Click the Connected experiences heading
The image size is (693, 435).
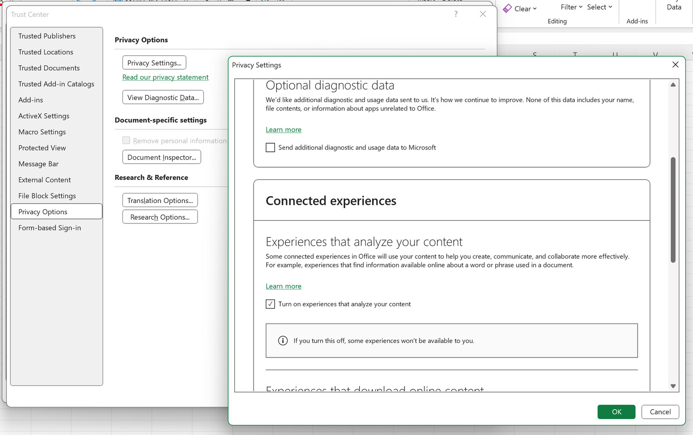331,201
